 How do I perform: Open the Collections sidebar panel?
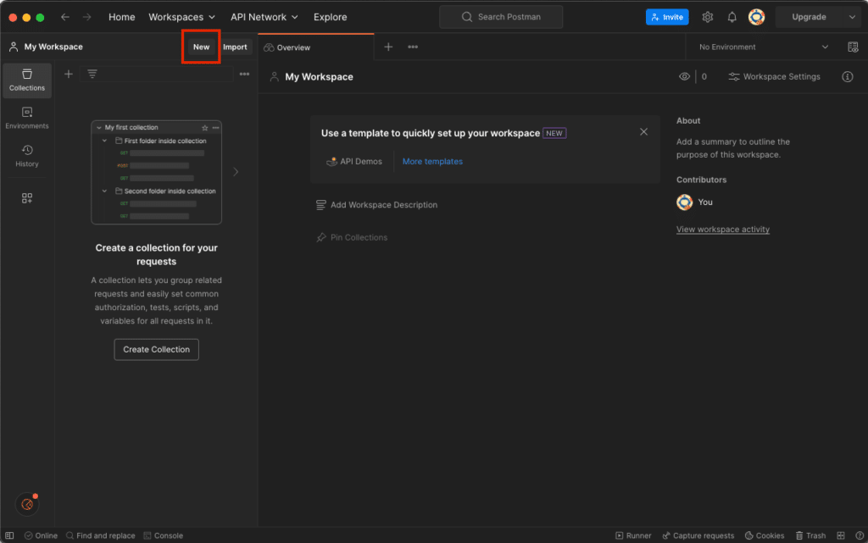[27, 80]
